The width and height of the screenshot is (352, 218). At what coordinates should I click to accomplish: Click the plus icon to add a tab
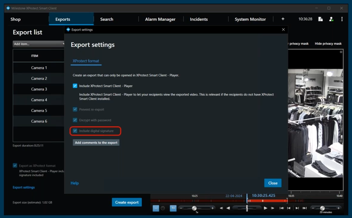[x=283, y=19]
